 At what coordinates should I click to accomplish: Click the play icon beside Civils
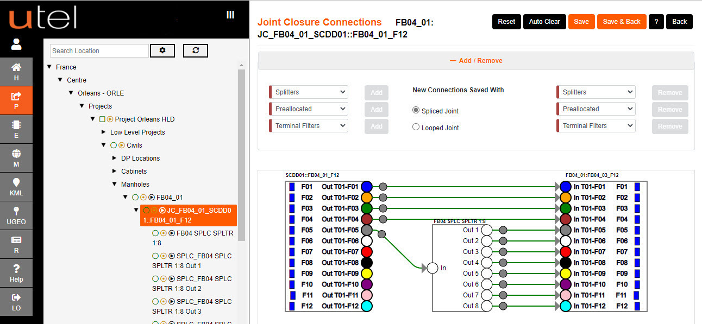click(122, 145)
